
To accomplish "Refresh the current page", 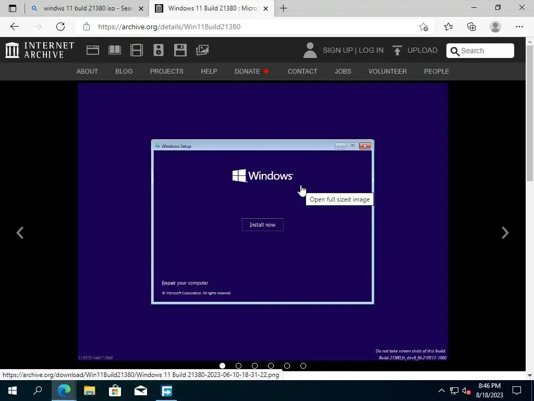I will point(60,27).
